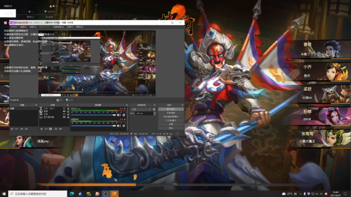351x197 pixels.
Task: Click the 属性 properties button below preview
Action: [60, 100]
